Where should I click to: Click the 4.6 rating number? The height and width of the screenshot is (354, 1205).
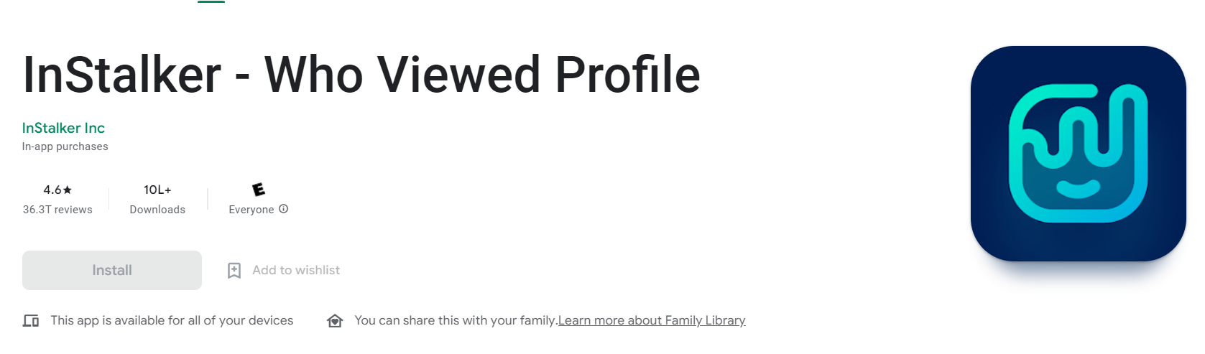(52, 190)
